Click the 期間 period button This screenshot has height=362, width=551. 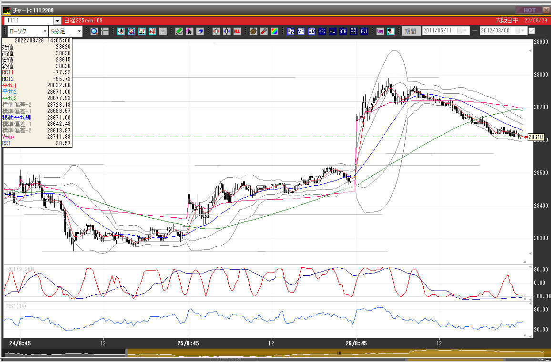click(411, 31)
